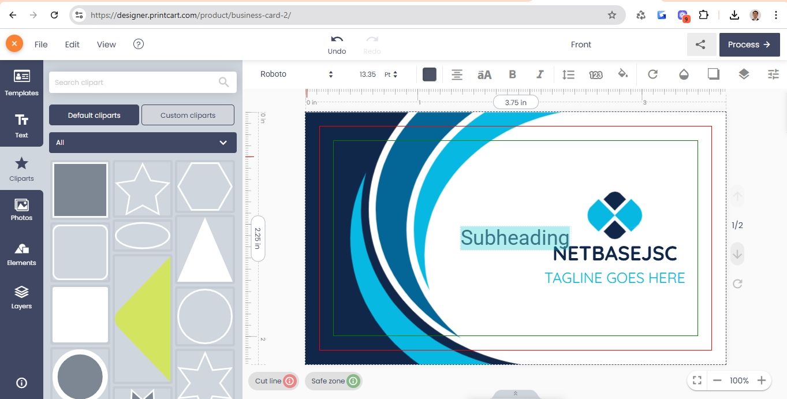
Task: Open the text color swatch
Action: (429, 74)
